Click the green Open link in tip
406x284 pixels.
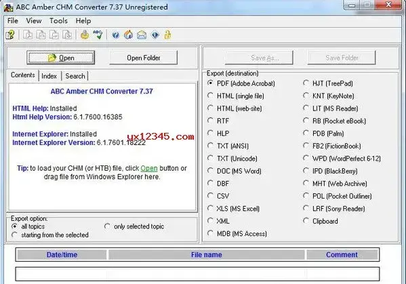[149, 168]
